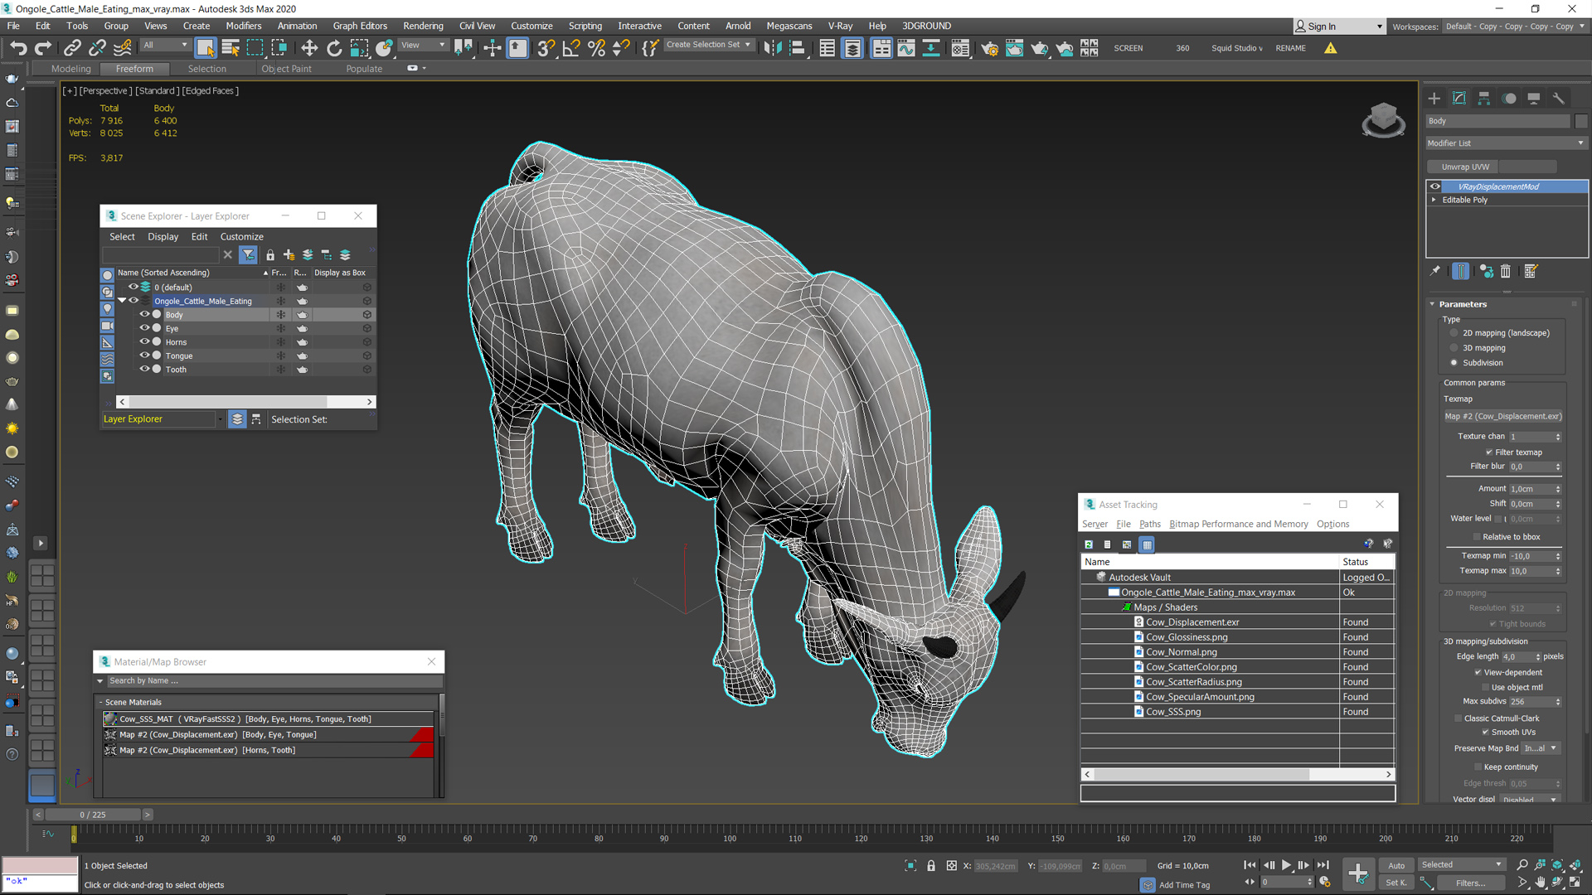Open the Create Selection Set dropdown
Screen dimensions: 1592x895
(x=709, y=45)
